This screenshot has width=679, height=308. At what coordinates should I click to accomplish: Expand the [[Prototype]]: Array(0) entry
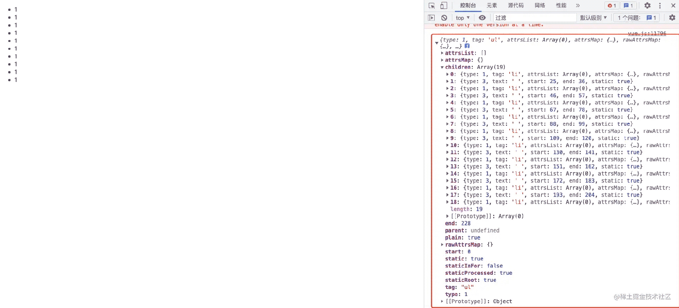point(447,216)
